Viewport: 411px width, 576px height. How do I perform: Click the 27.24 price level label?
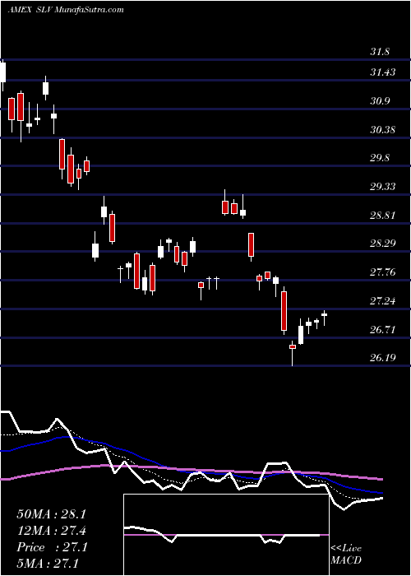[x=383, y=301]
